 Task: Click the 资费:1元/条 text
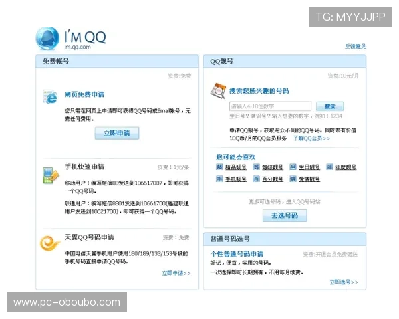coord(173,167)
